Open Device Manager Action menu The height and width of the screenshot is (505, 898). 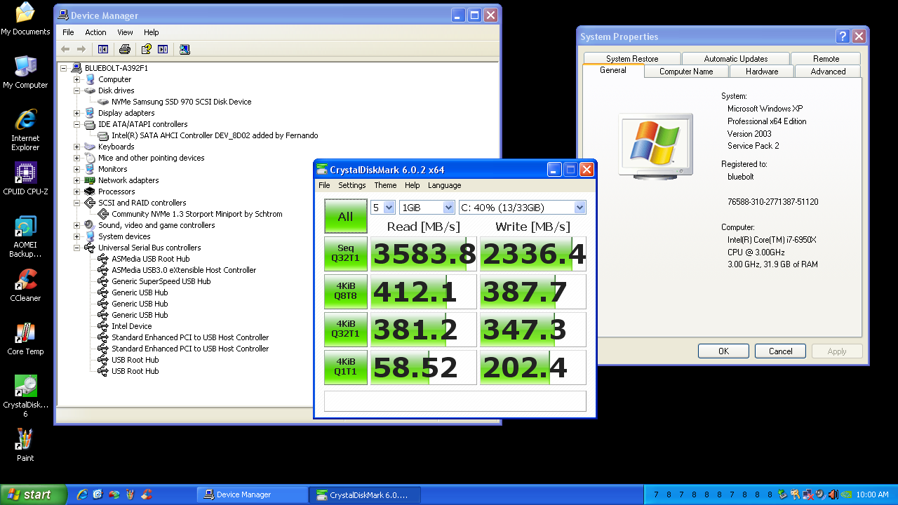(95, 32)
